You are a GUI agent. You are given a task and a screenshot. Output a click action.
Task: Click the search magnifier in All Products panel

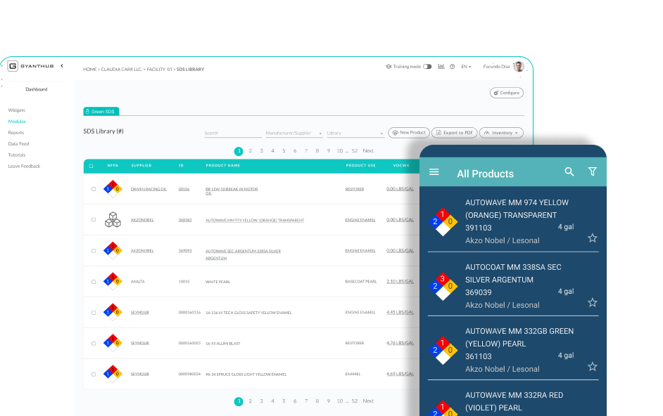click(x=569, y=171)
